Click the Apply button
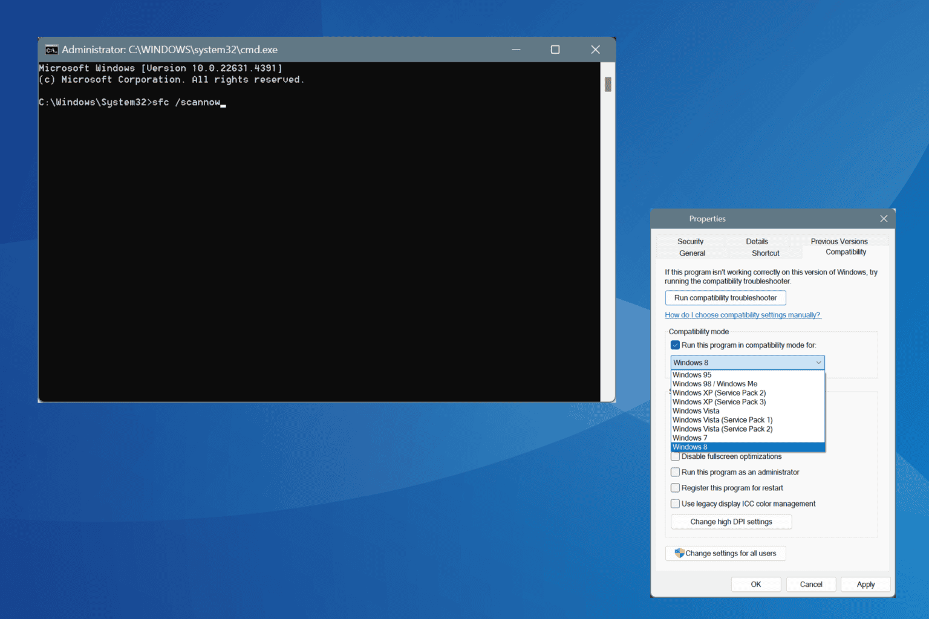This screenshot has height=619, width=929. pyautogui.click(x=865, y=585)
